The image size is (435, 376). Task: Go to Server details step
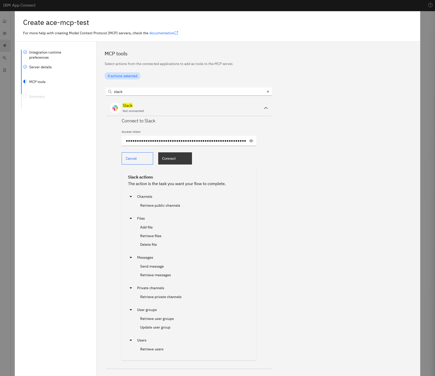[40, 67]
